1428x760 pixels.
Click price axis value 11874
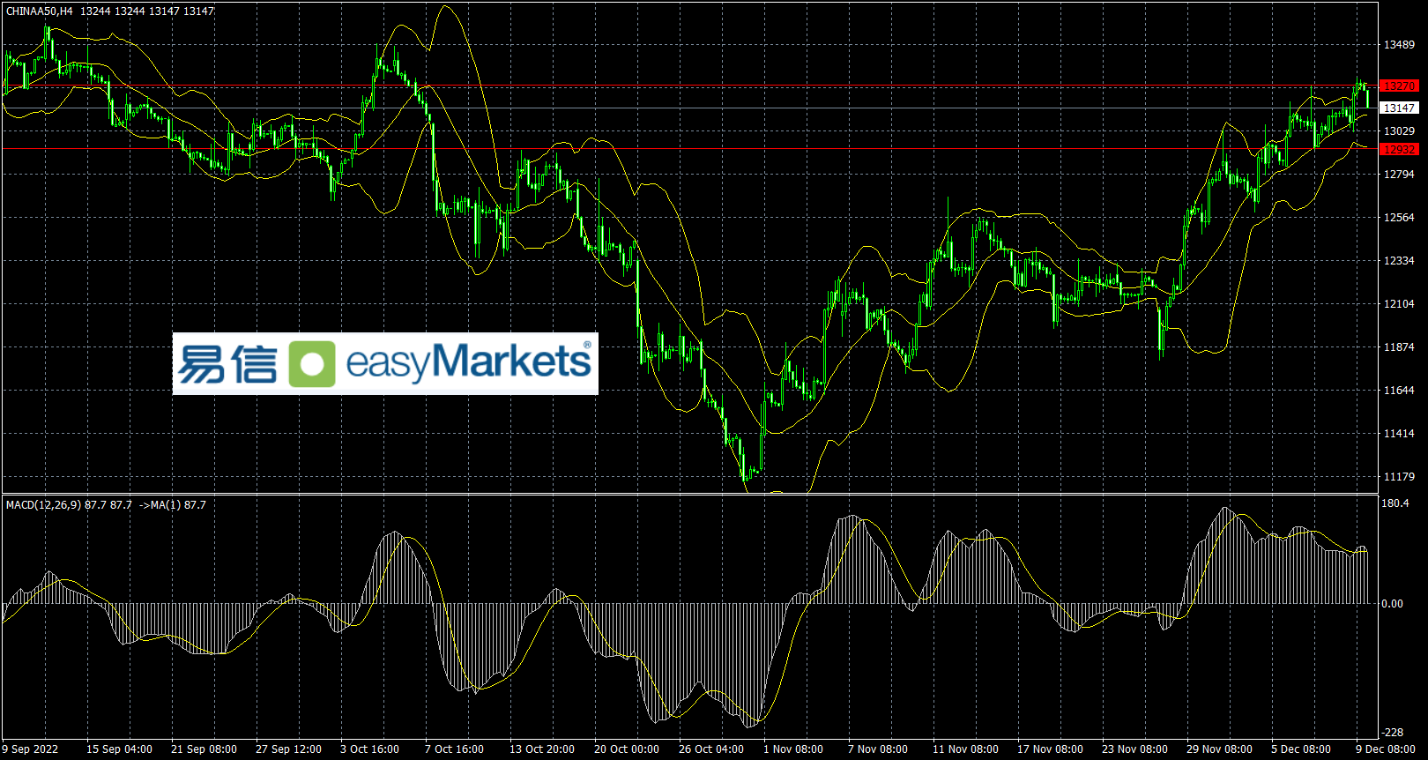coord(1399,347)
